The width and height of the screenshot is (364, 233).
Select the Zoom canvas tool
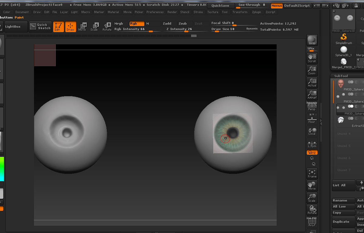312,70
